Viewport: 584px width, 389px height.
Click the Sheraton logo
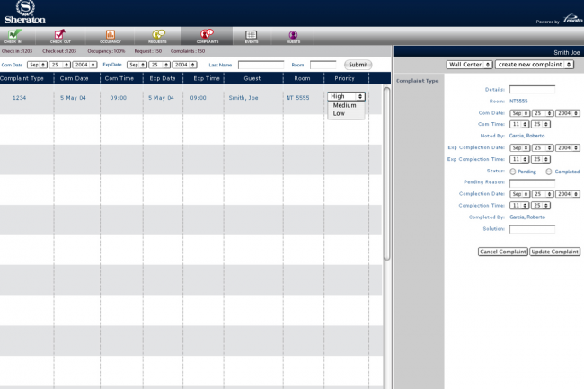(20, 13)
